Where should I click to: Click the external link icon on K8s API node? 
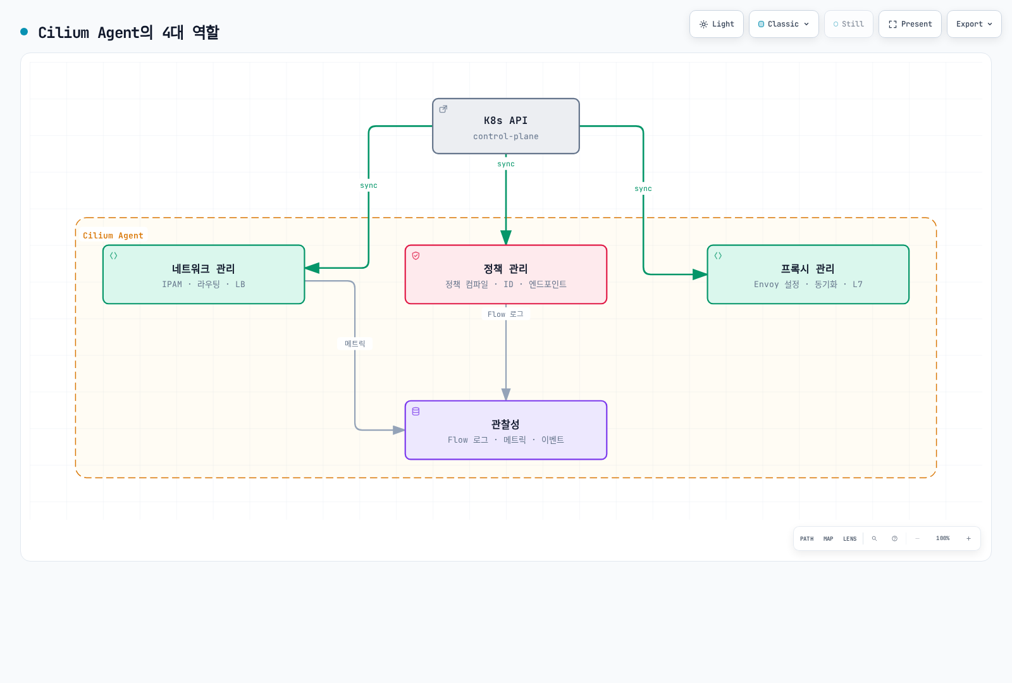point(443,109)
